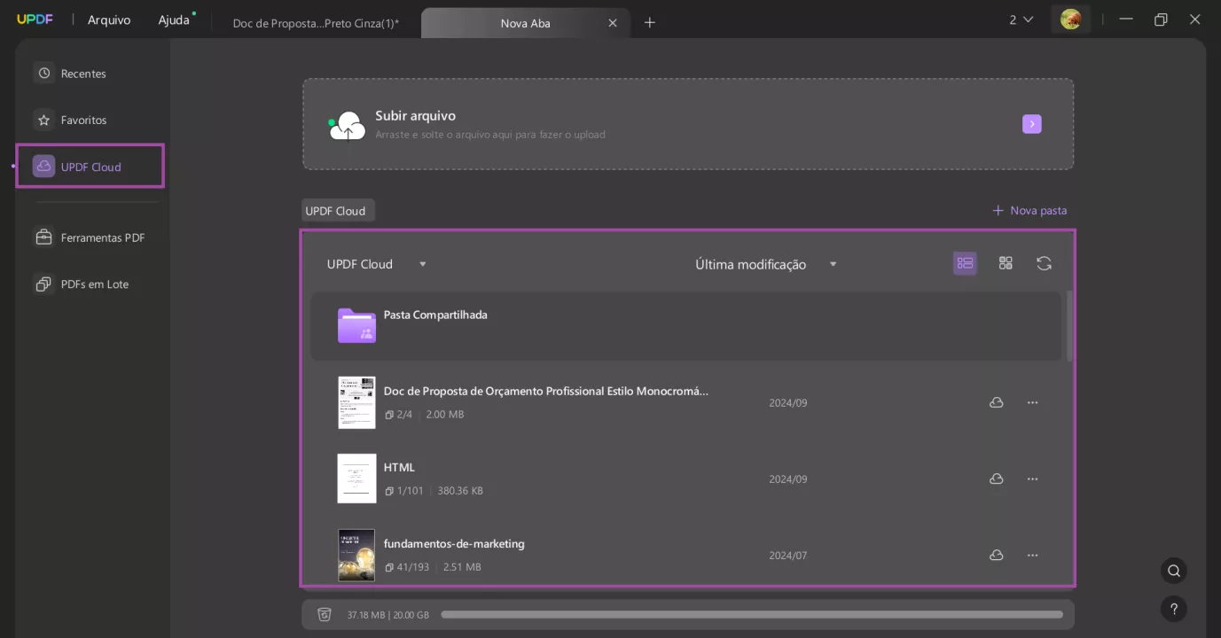Click the cloud upload icon

pyautogui.click(x=347, y=126)
